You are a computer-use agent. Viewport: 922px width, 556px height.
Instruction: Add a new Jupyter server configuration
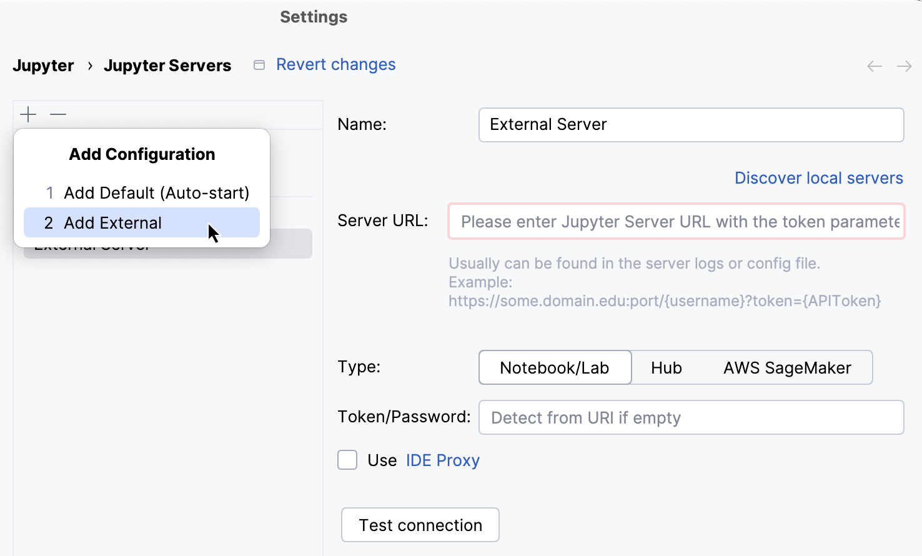[x=27, y=114]
